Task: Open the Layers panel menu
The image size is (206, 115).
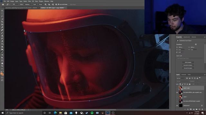Action: pyautogui.click(x=205, y=75)
